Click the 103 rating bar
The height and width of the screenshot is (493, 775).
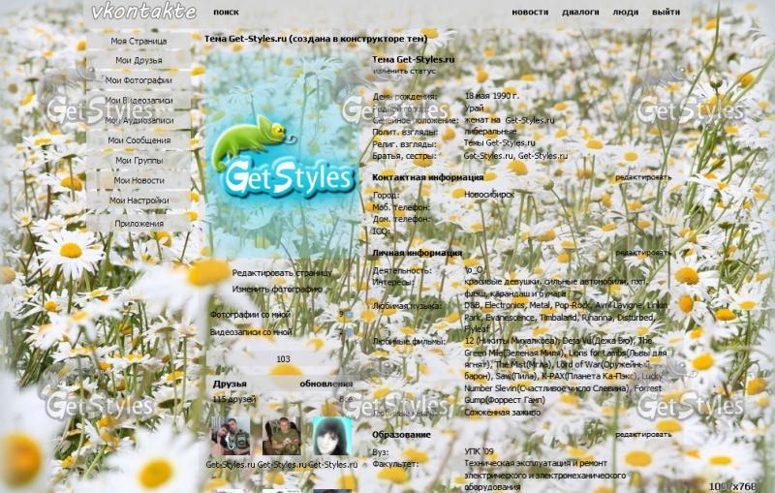(x=283, y=358)
